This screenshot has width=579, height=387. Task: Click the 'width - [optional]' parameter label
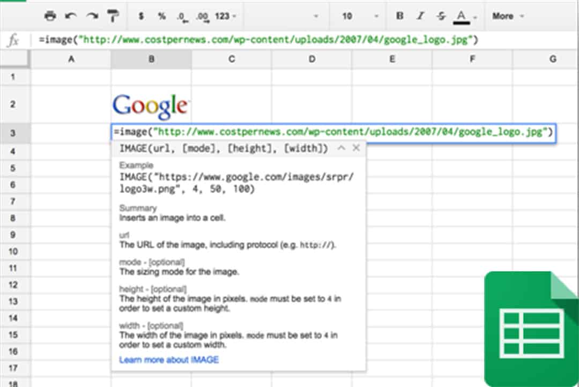click(x=151, y=326)
